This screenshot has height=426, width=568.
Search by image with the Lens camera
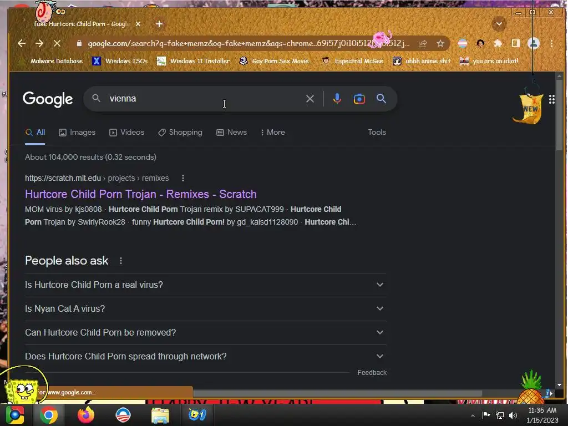click(359, 99)
